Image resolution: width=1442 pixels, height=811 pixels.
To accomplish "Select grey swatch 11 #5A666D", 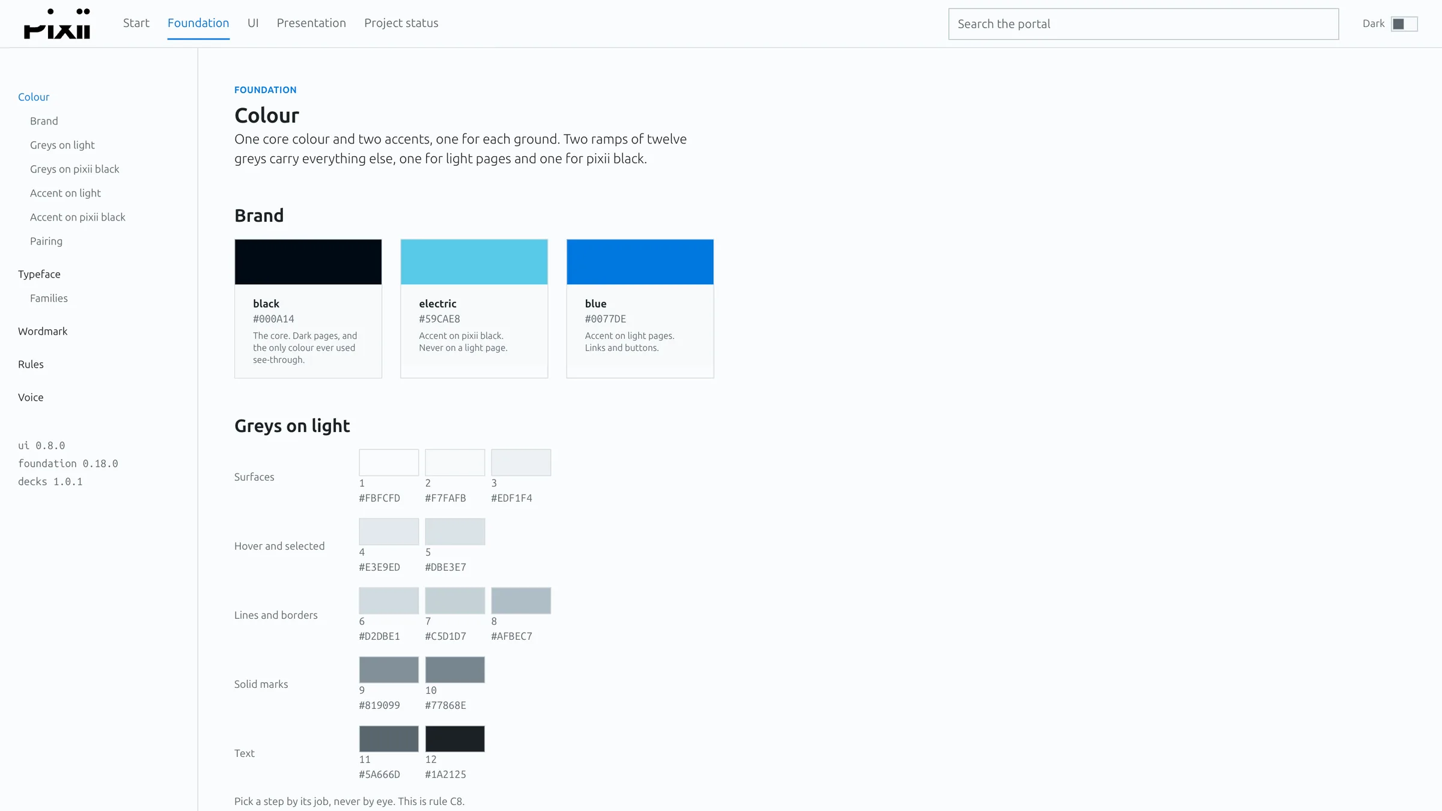I will pos(389,739).
